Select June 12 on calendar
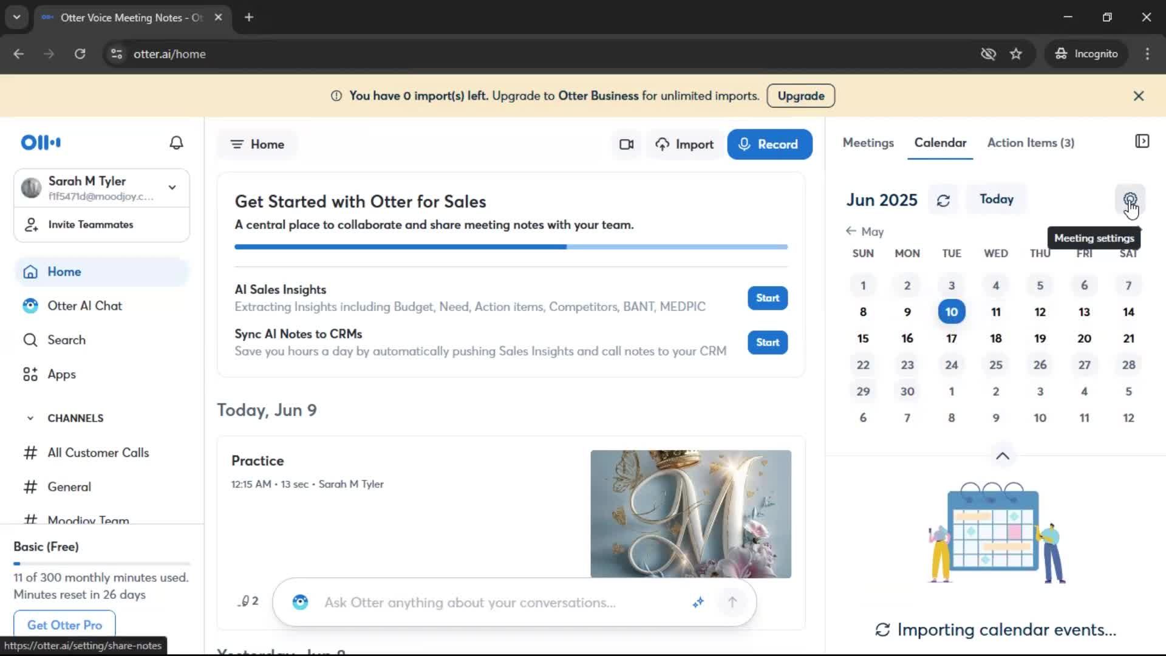 [x=1040, y=312]
